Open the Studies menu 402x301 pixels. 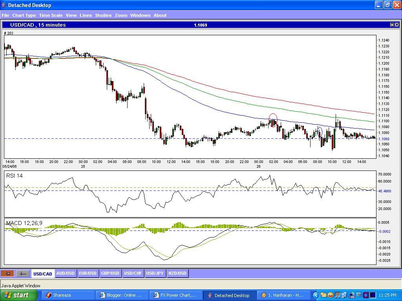[103, 15]
